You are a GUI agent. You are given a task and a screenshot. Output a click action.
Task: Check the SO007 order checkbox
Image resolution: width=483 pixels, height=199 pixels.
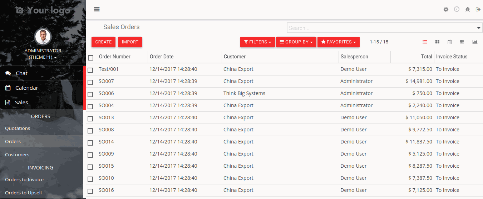tap(90, 82)
